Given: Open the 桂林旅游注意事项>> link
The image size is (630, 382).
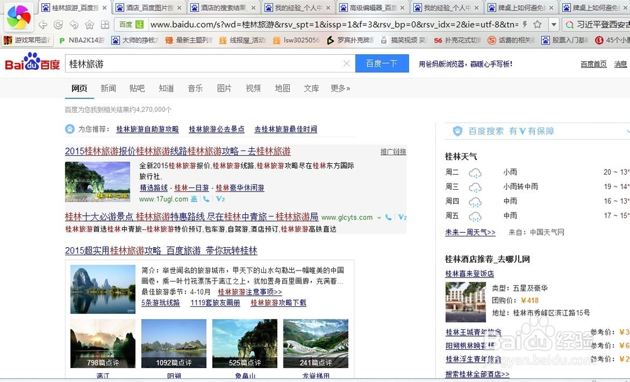Looking at the screenshot, I should click(250, 292).
